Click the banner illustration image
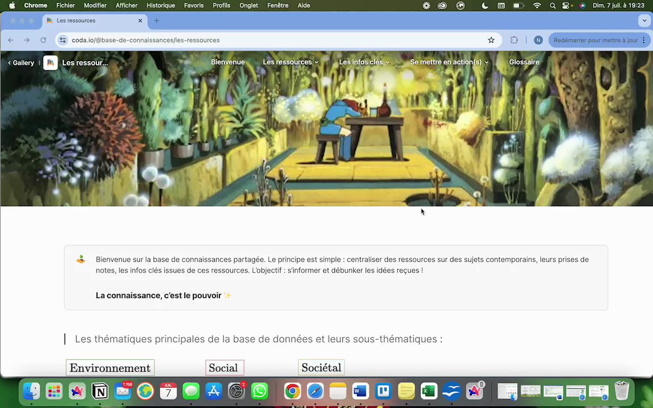Viewport: 653px width, 408px height. point(326,129)
